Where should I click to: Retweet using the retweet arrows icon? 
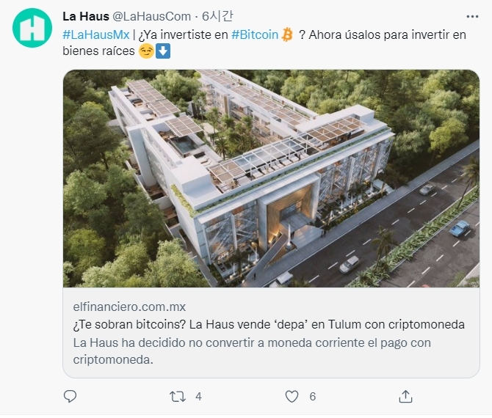(178, 397)
